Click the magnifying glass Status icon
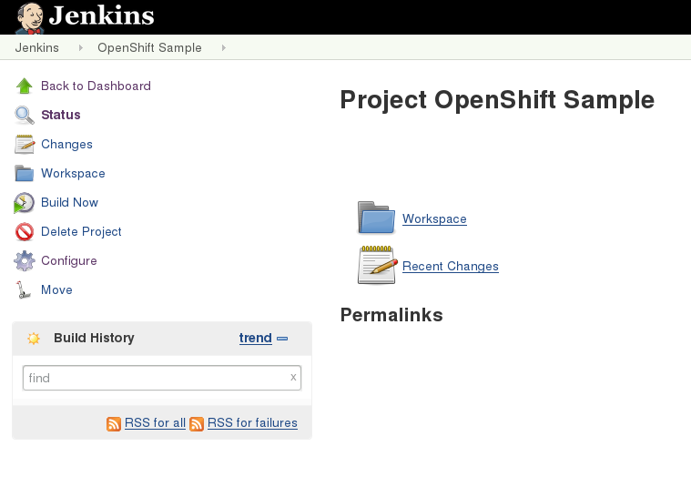691x487 pixels. [x=25, y=115]
